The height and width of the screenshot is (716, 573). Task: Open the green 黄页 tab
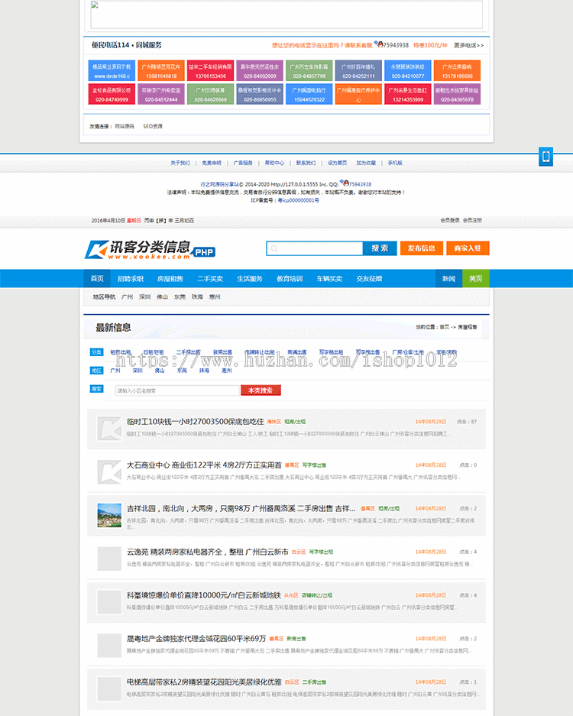pyautogui.click(x=476, y=279)
